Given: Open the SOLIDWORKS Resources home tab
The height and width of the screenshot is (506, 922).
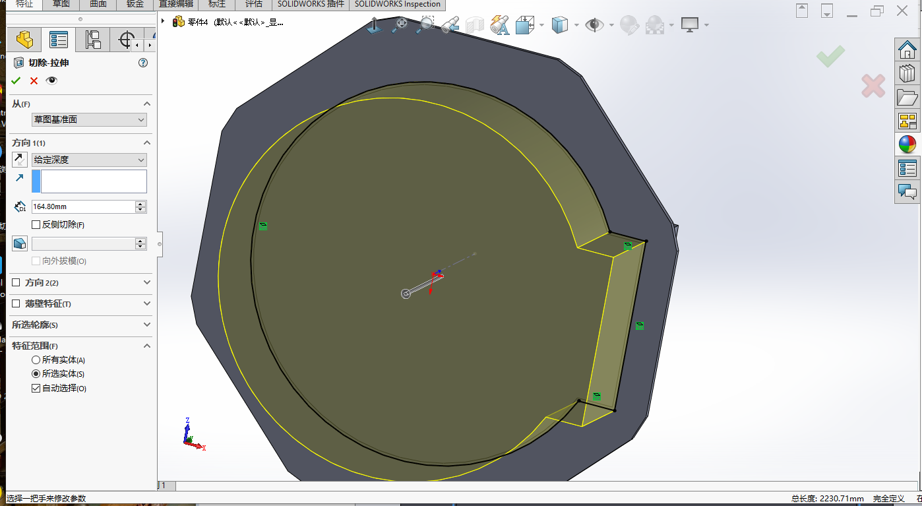Looking at the screenshot, I should pyautogui.click(x=907, y=49).
